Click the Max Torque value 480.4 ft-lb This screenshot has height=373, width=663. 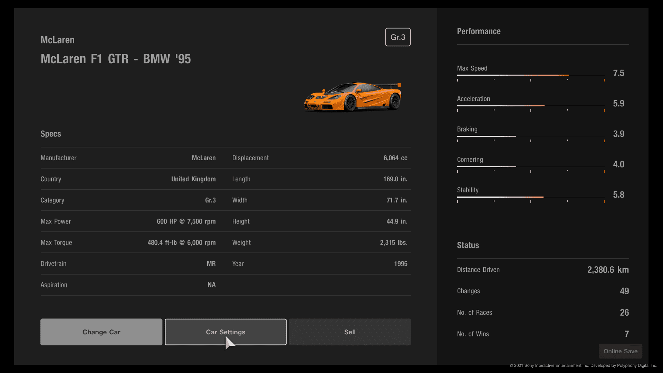[162, 243]
